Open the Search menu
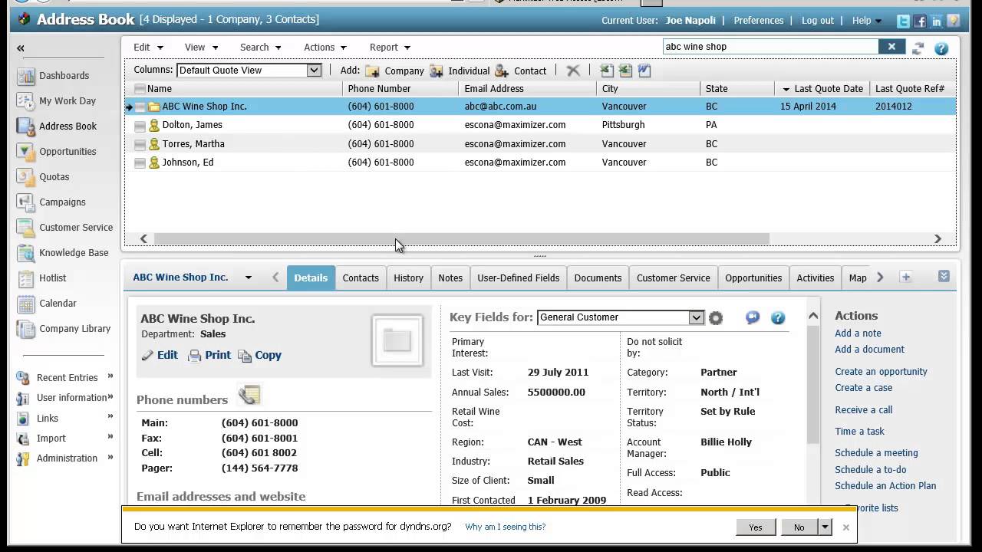This screenshot has height=552, width=982. [260, 48]
